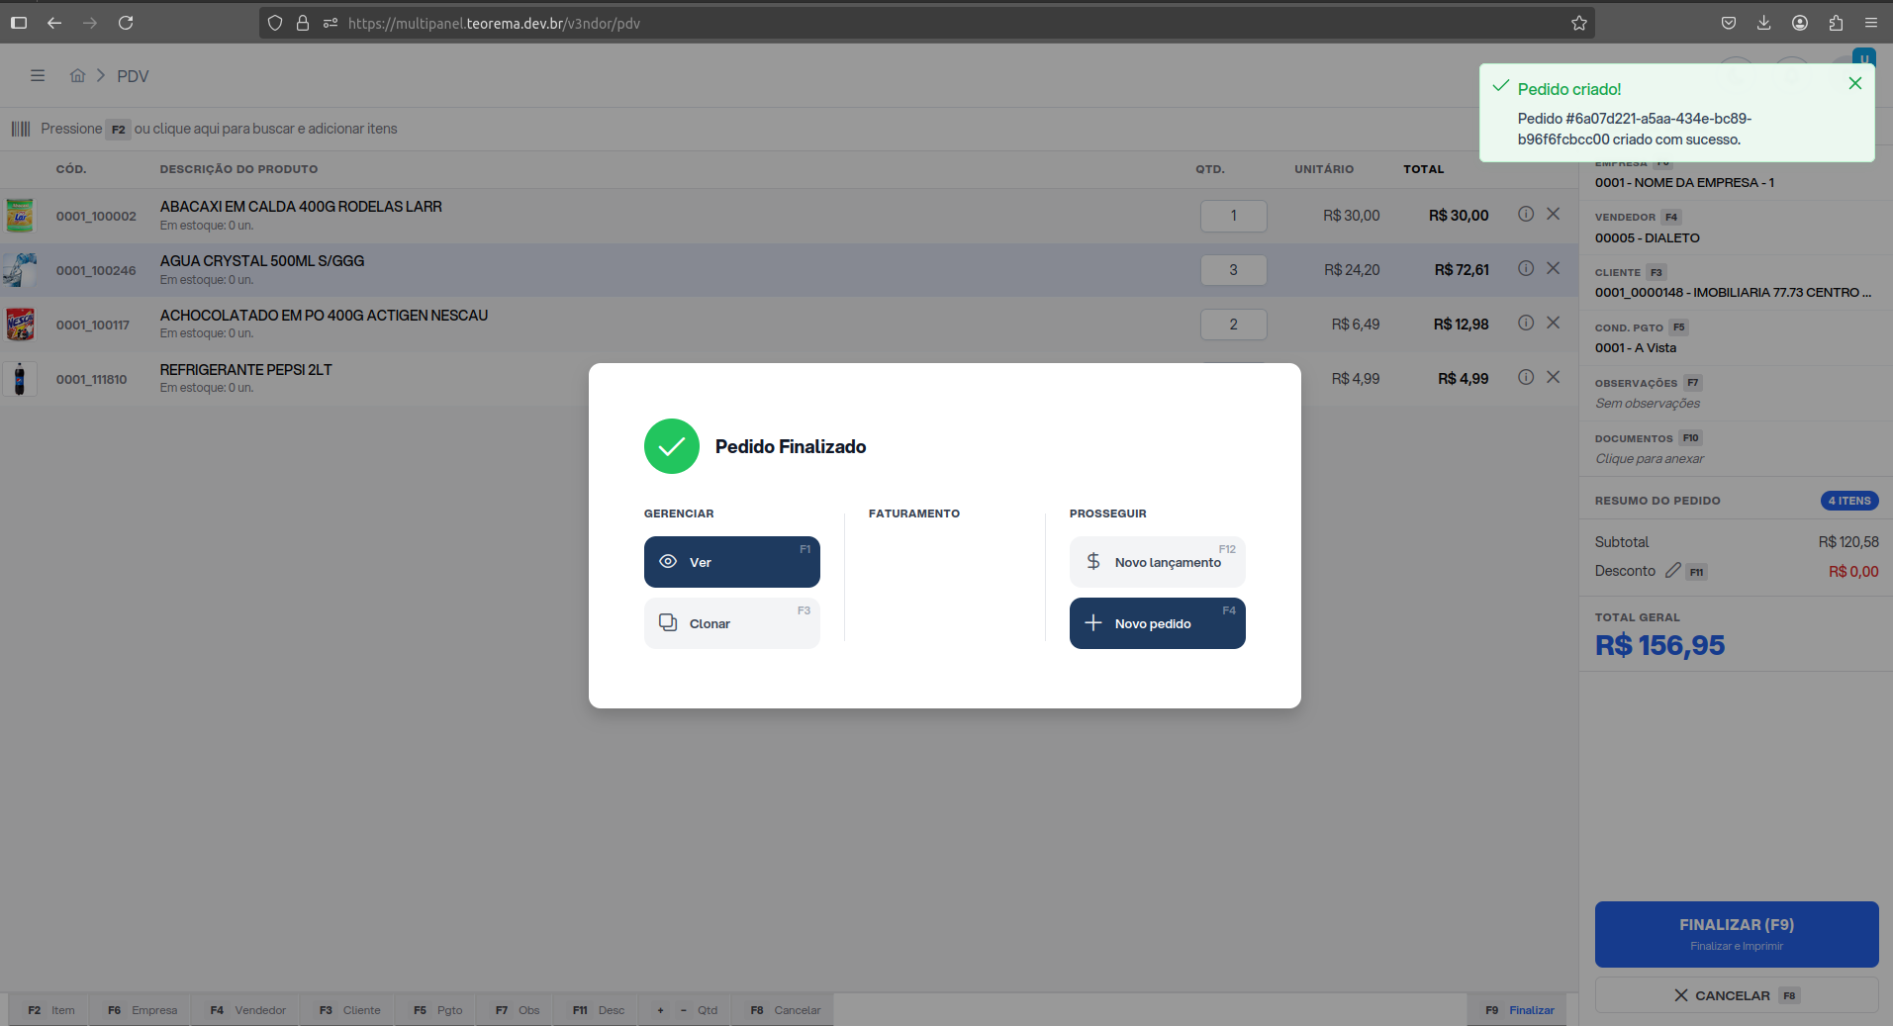This screenshot has width=1893, height=1026.
Task: Click F6 Empresa shortcut in bottom bar
Action: click(142, 1010)
